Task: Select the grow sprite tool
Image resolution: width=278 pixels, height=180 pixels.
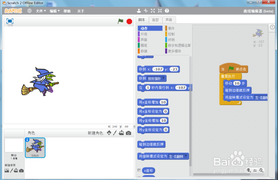Action: [153, 11]
